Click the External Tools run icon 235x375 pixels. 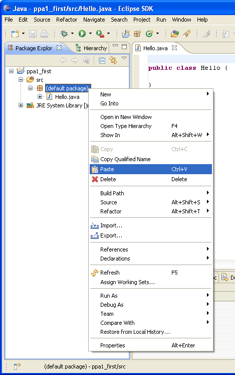pos(100,34)
